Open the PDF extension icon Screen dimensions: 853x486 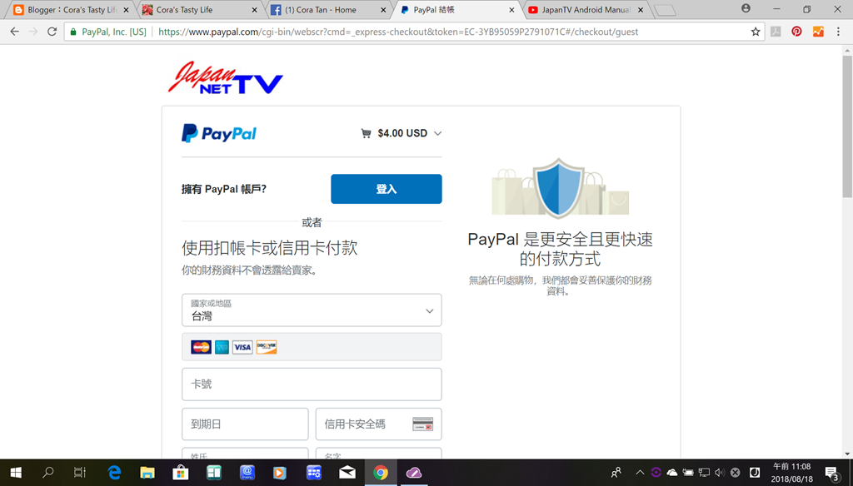(x=776, y=32)
